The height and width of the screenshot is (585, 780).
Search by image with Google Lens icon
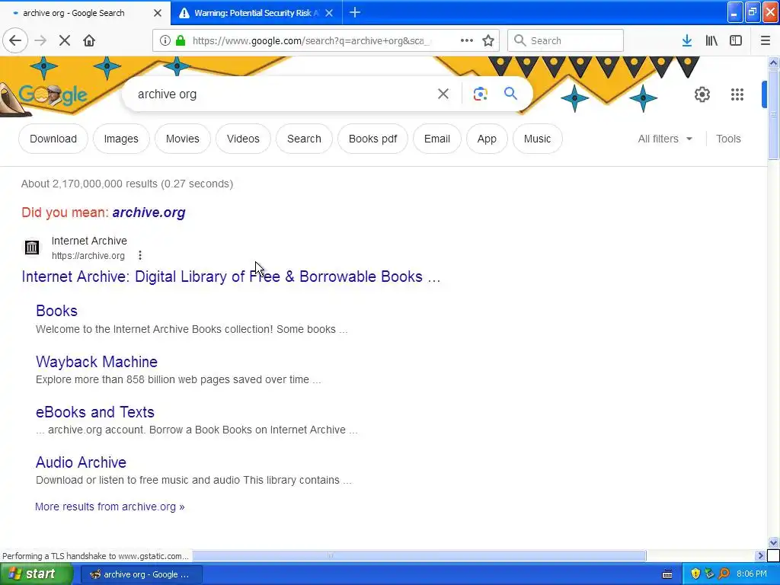pos(480,94)
